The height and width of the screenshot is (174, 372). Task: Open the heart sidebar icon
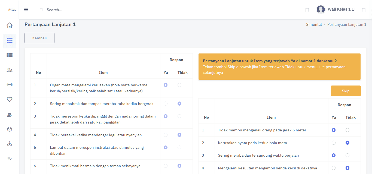tap(10, 100)
